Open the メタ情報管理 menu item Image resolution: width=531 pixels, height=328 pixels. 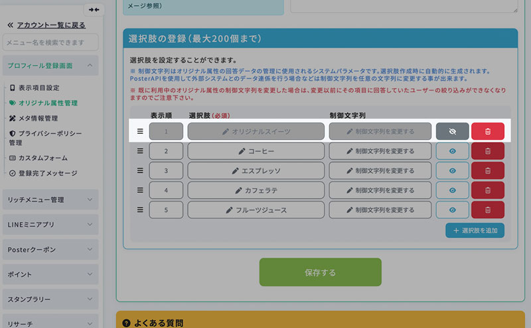pos(38,118)
